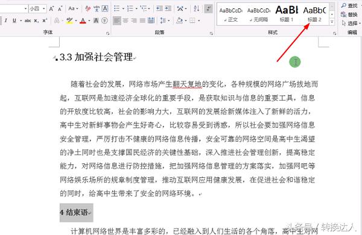Image resolution: width=362 pixels, height=235 pixels.
Task: Align text left
Action: [117, 20]
